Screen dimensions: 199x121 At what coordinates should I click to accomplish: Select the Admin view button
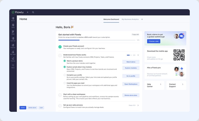tap(23, 108)
